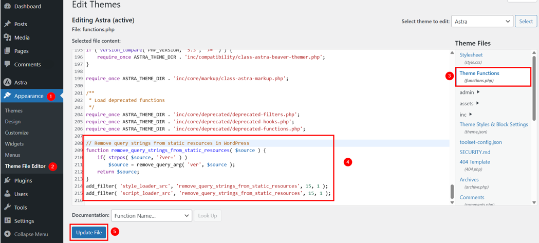Click line 215 script_loader_src add_filter

[208, 193]
